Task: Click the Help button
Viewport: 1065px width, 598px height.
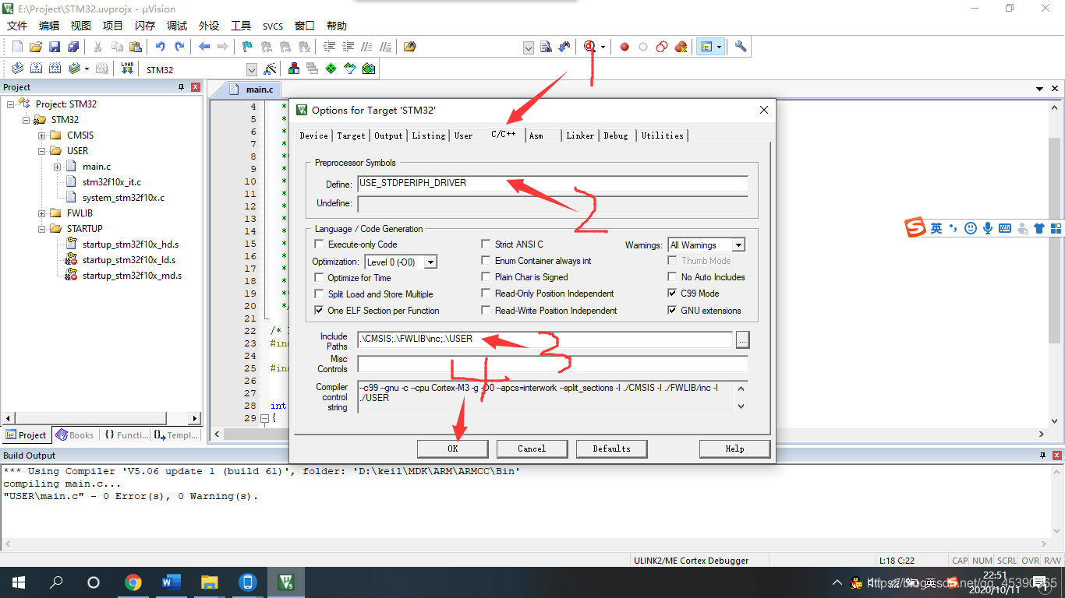Action: (734, 448)
